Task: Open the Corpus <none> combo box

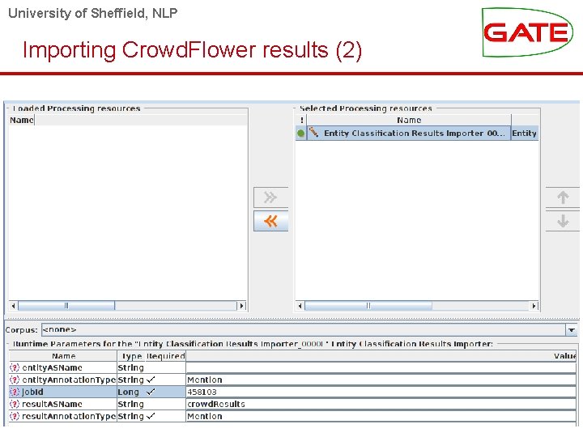Action: pyautogui.click(x=309, y=329)
